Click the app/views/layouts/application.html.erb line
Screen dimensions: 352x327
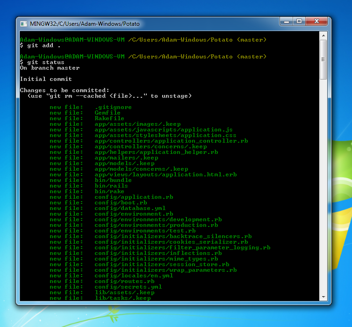coord(143,174)
